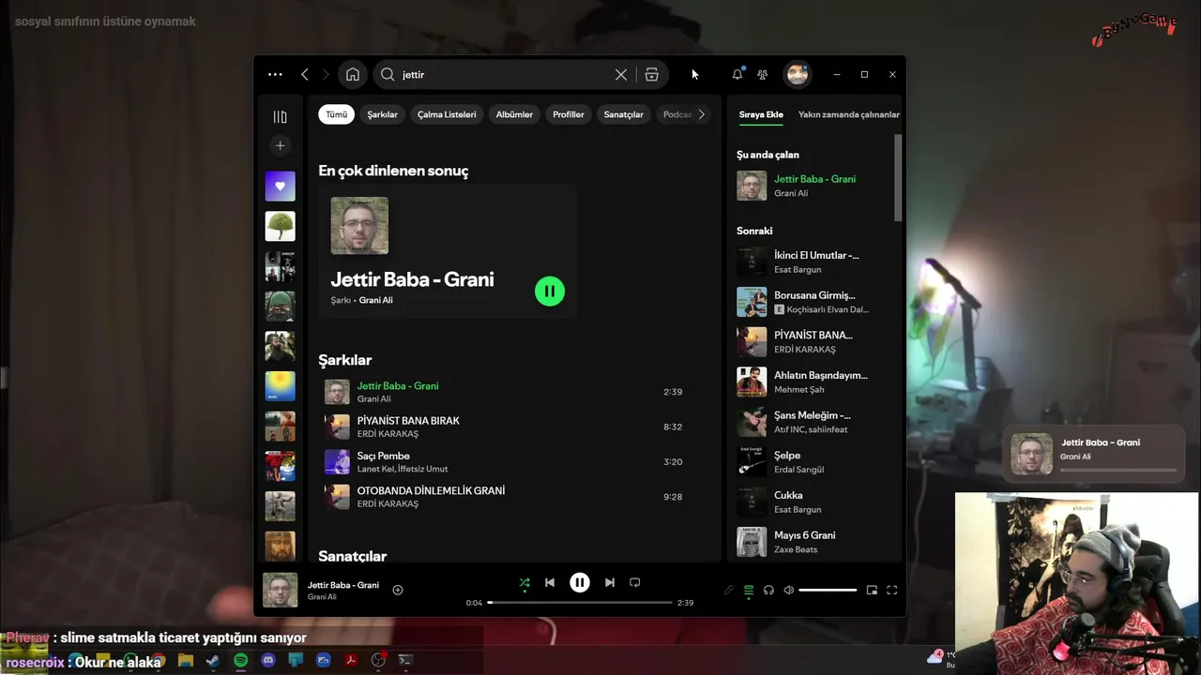This screenshot has height=675, width=1201.
Task: Adjust the volume slider
Action: [828, 590]
